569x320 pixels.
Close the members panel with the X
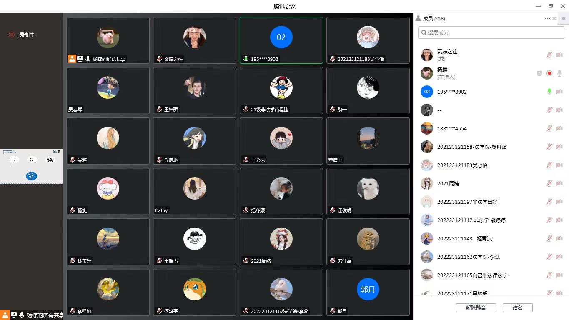[x=554, y=18]
